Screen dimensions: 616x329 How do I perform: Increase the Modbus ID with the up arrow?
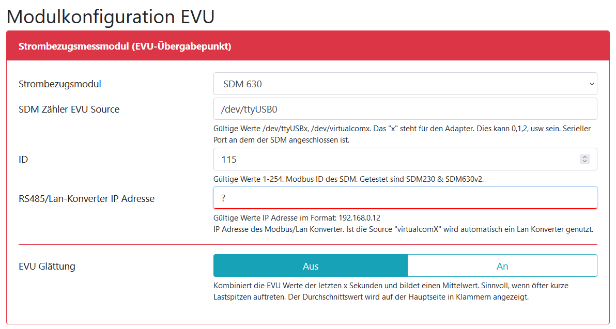point(584,157)
